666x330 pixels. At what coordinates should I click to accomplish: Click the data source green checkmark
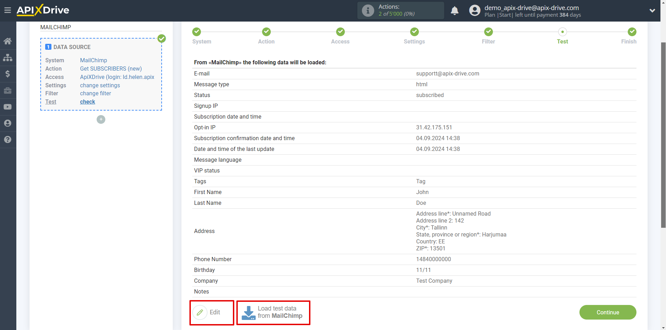[x=162, y=39]
